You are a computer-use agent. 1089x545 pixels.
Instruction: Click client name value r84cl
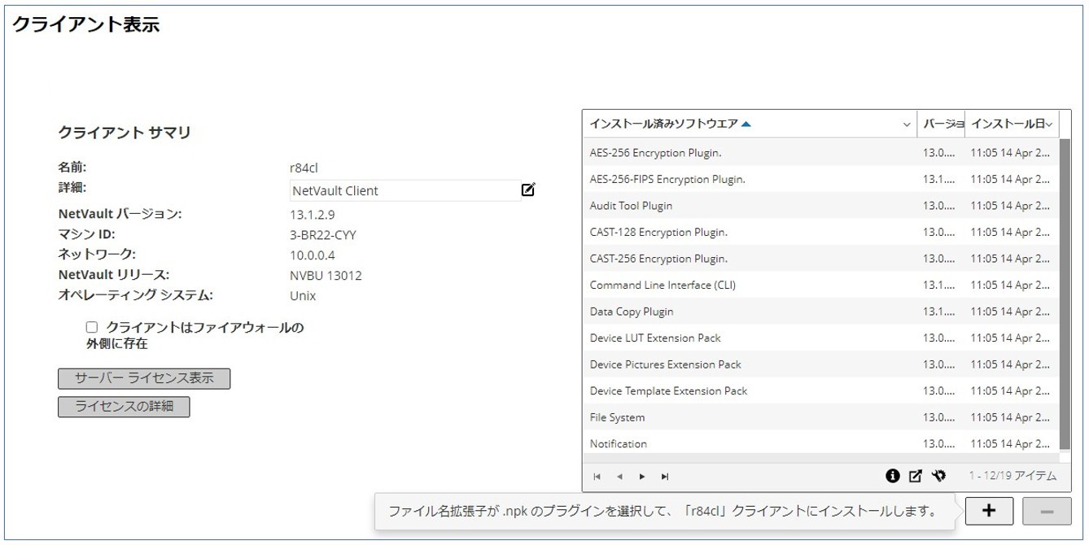[304, 168]
